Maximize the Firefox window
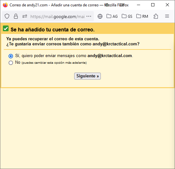Image resolution: width=175 pixels, height=169 pixels. 153,5
